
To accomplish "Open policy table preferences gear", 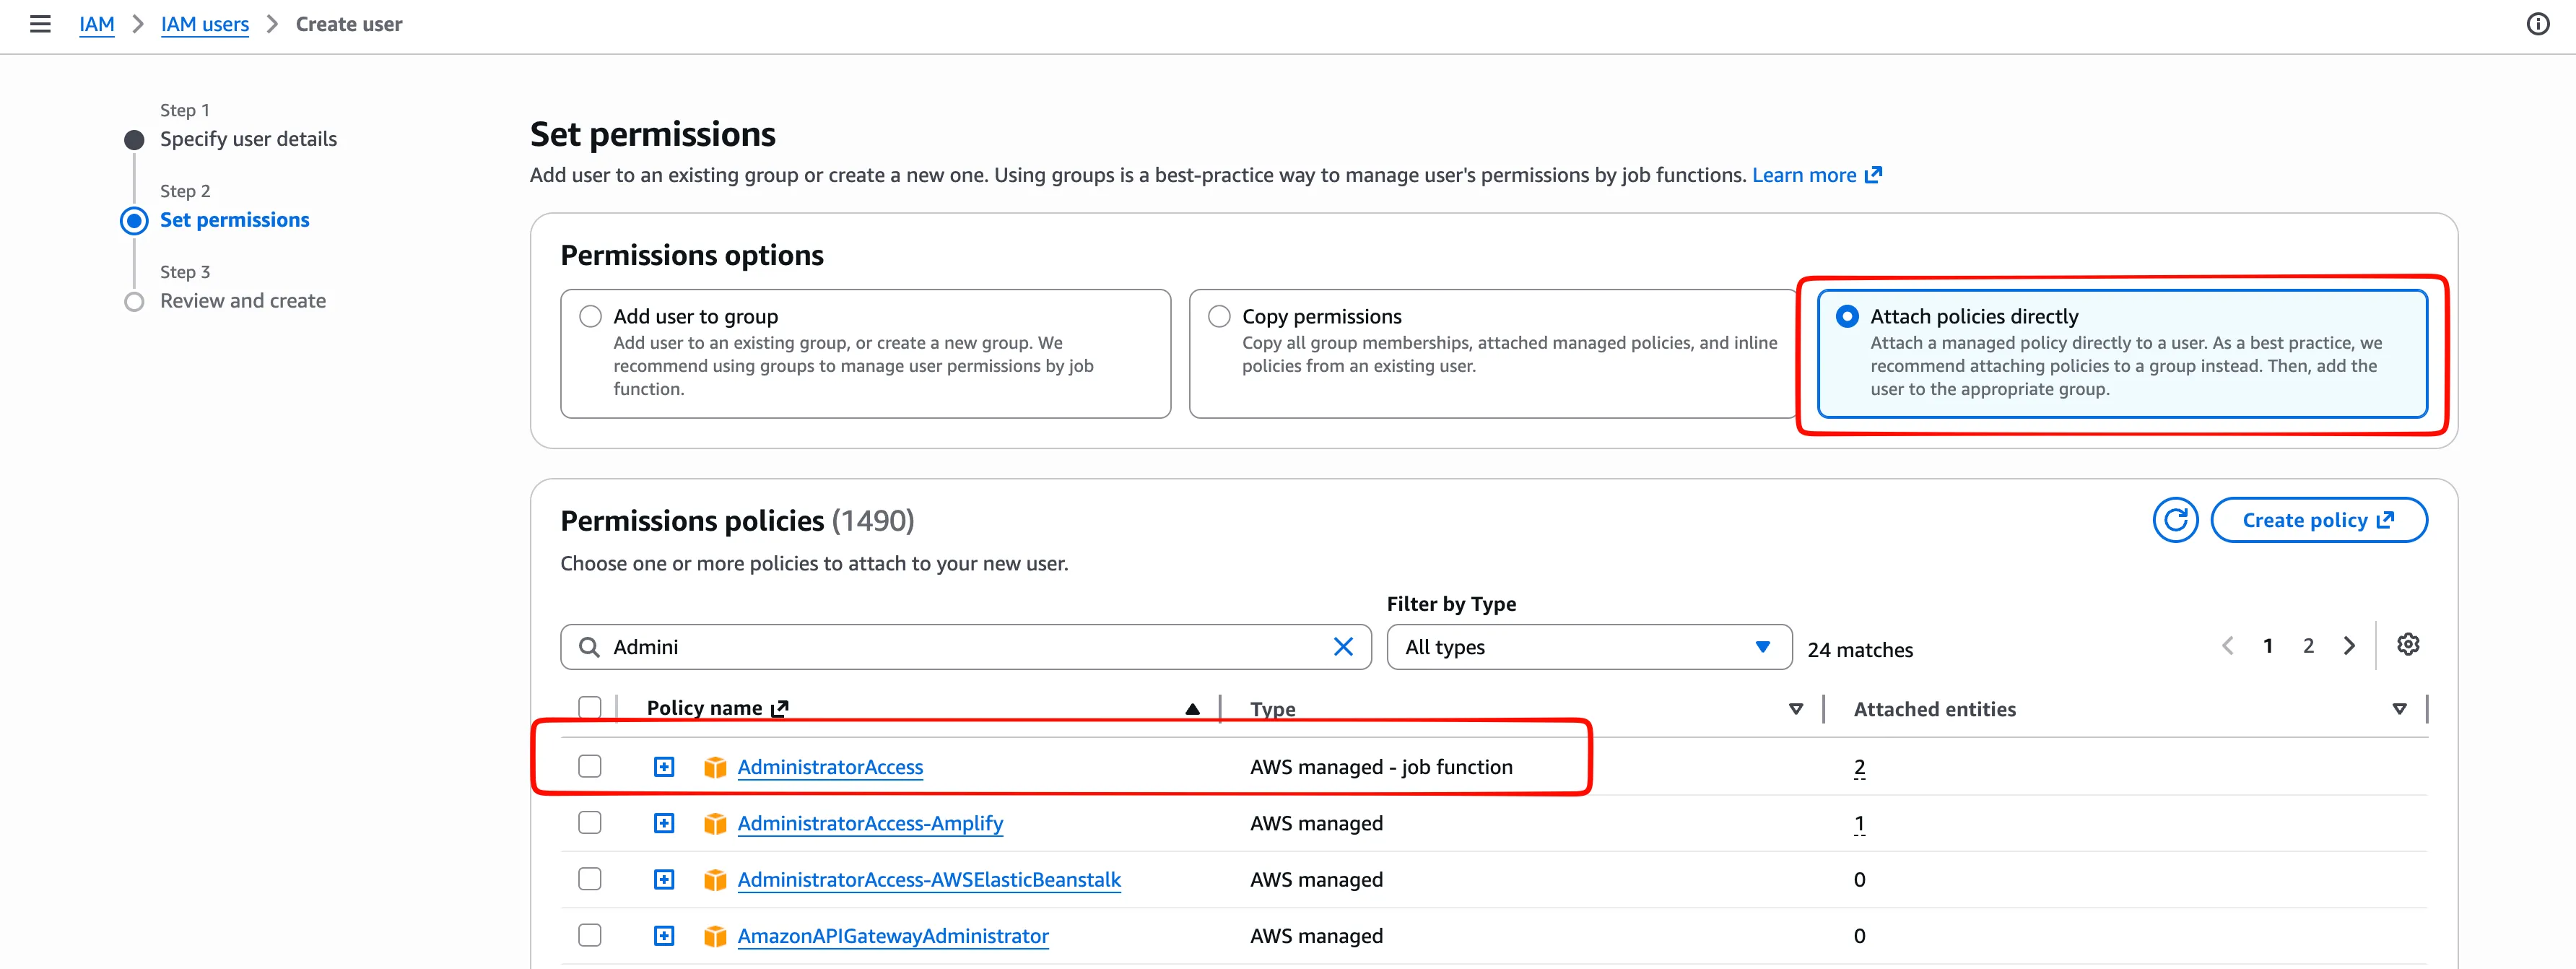I will 2408,645.
